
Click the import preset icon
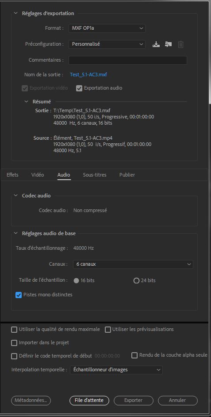click(x=169, y=44)
